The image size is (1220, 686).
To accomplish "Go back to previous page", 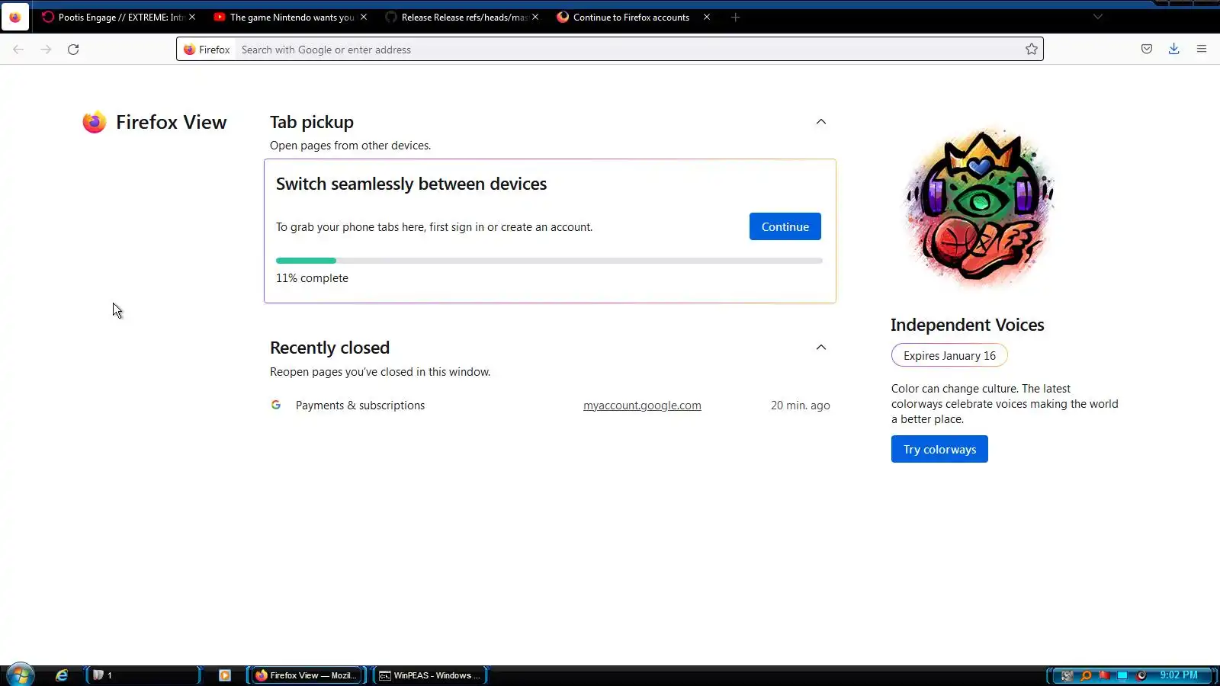I will (x=18, y=50).
